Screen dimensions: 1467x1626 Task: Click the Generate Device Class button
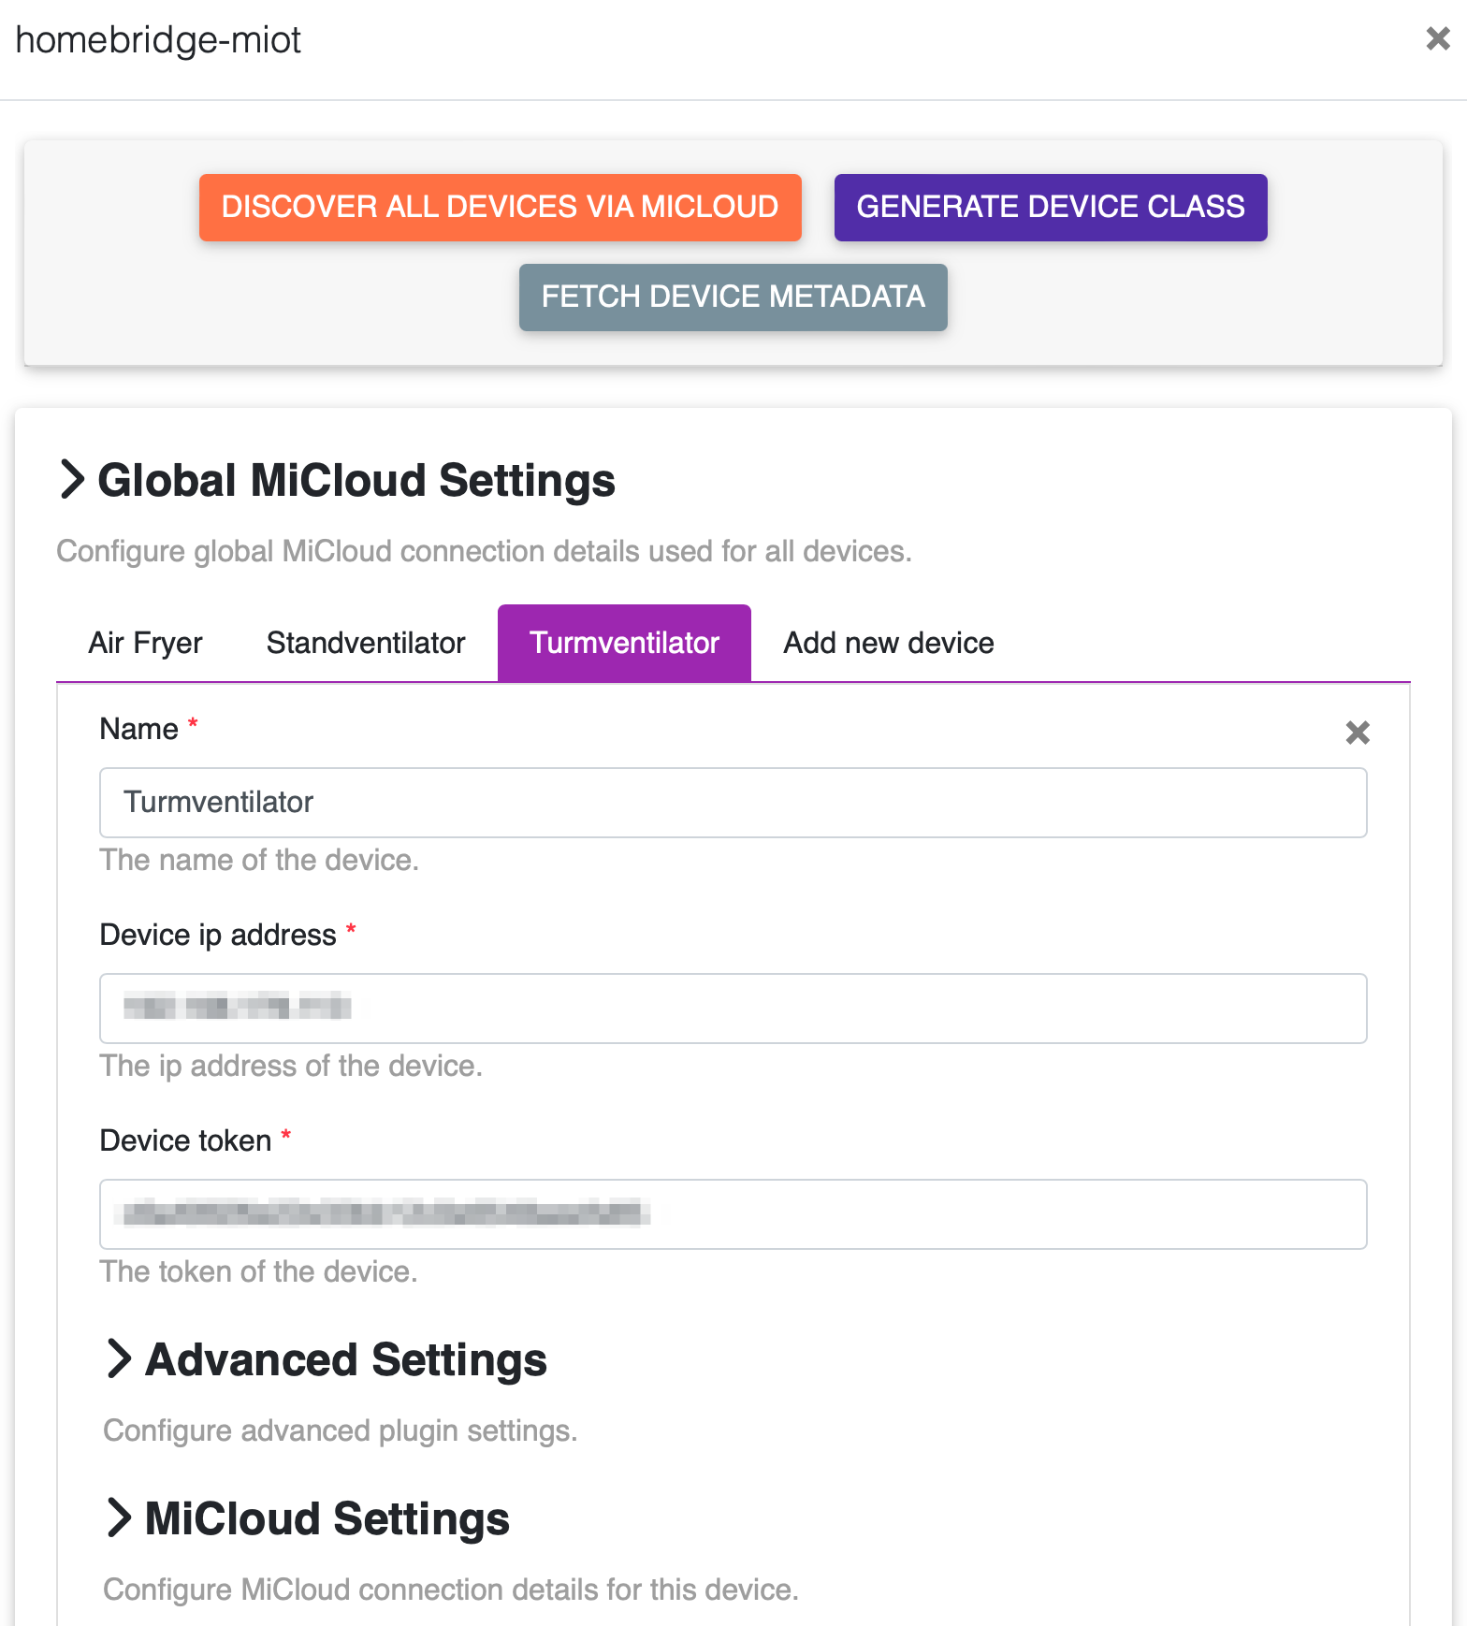(1050, 207)
